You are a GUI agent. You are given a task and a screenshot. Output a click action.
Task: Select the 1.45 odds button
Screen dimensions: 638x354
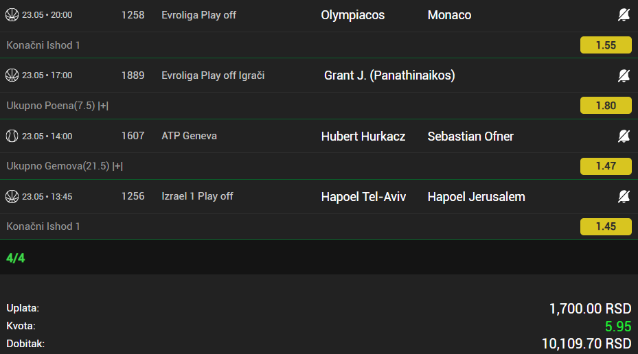606,226
